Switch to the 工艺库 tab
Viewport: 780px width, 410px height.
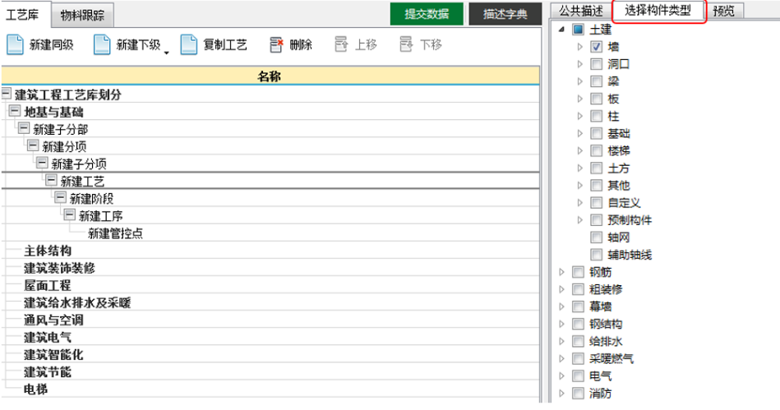[22, 15]
